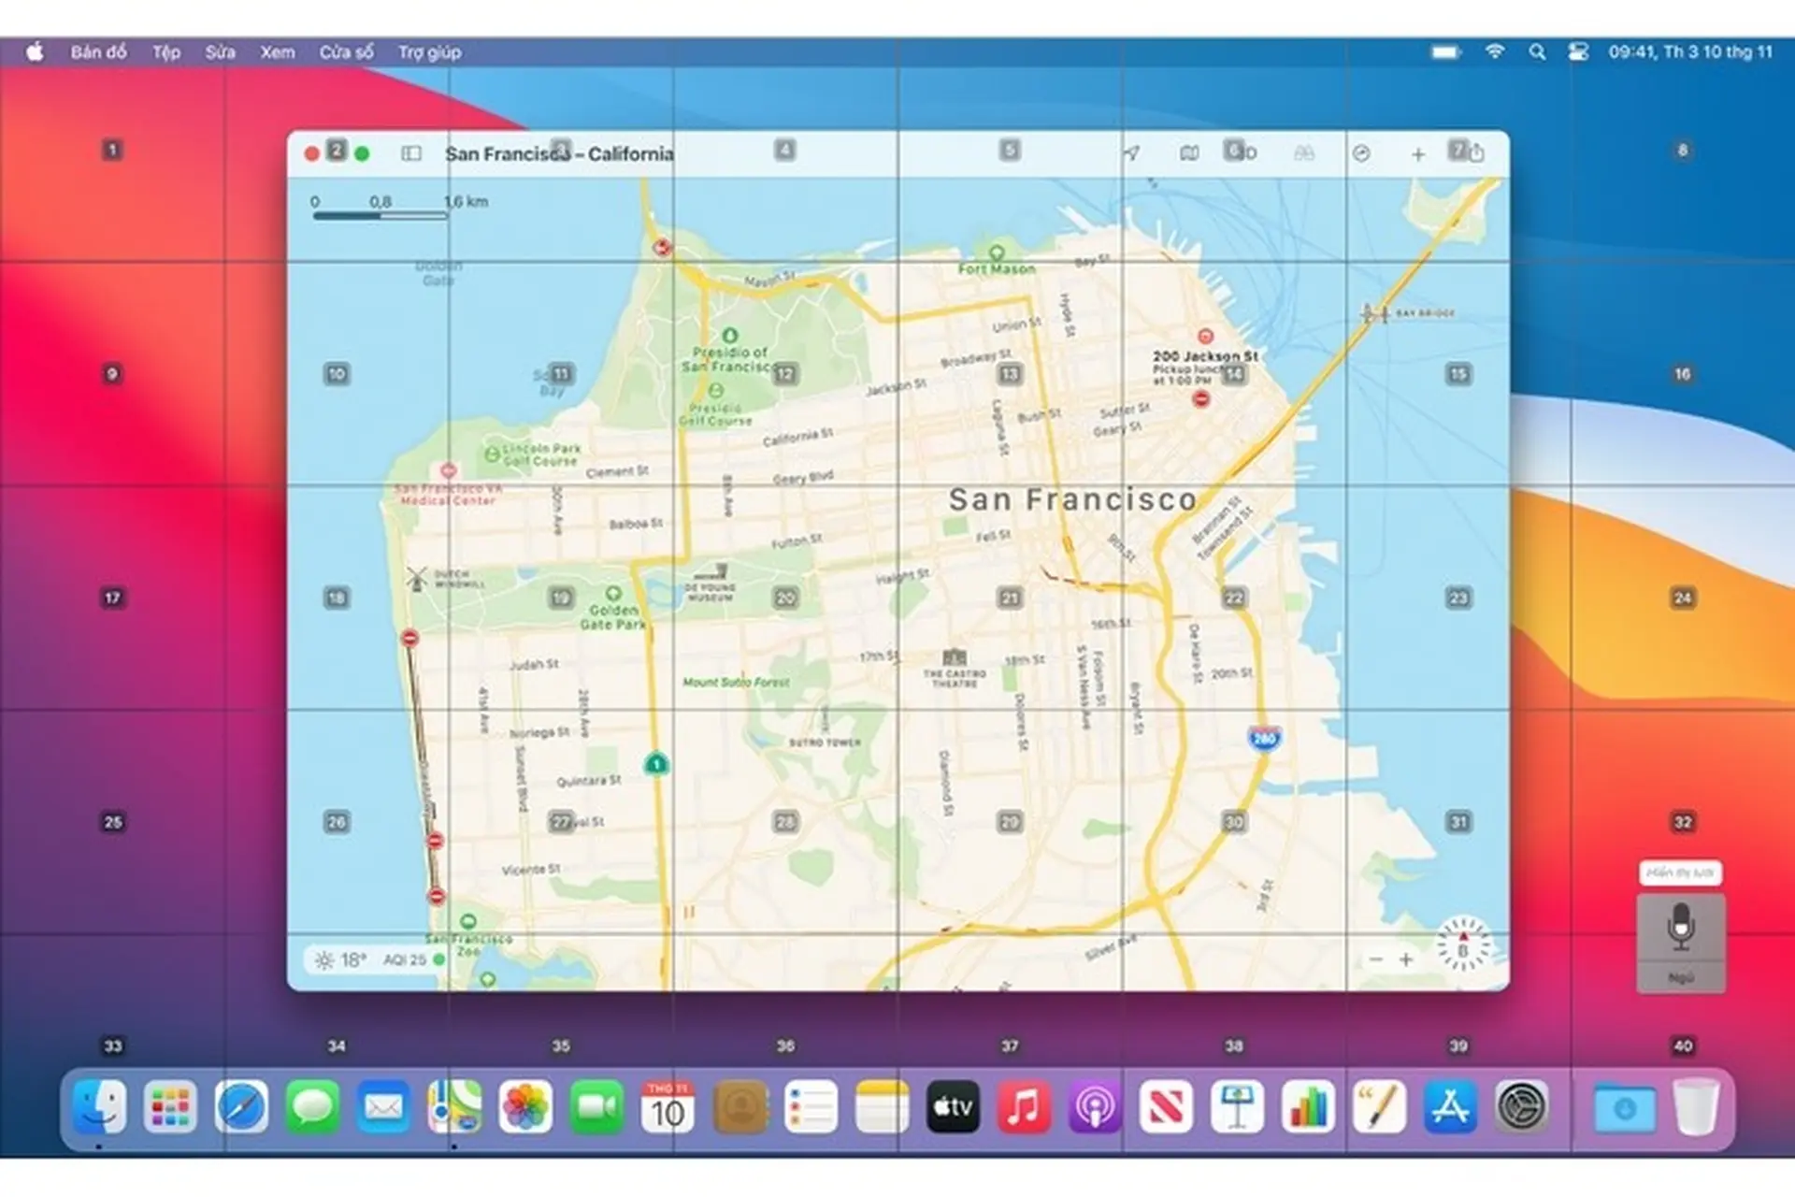Open App Store from the Dock

click(1450, 1107)
